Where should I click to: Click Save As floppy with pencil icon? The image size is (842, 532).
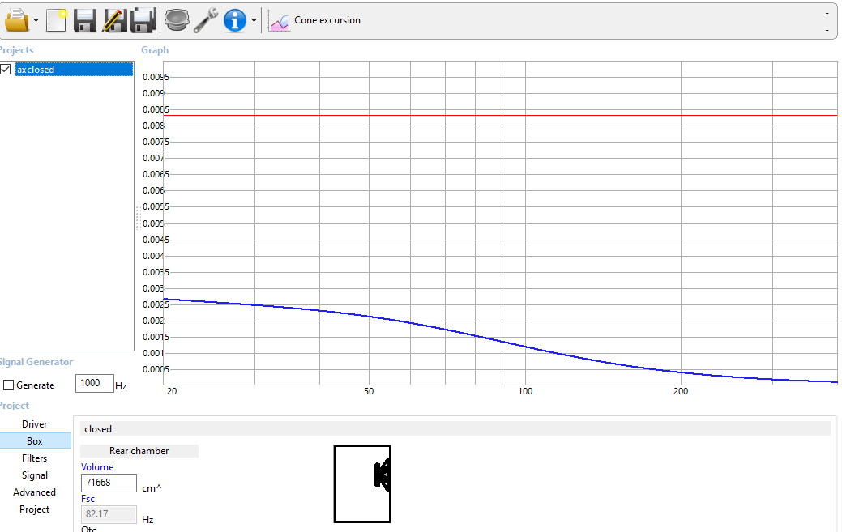pos(115,20)
